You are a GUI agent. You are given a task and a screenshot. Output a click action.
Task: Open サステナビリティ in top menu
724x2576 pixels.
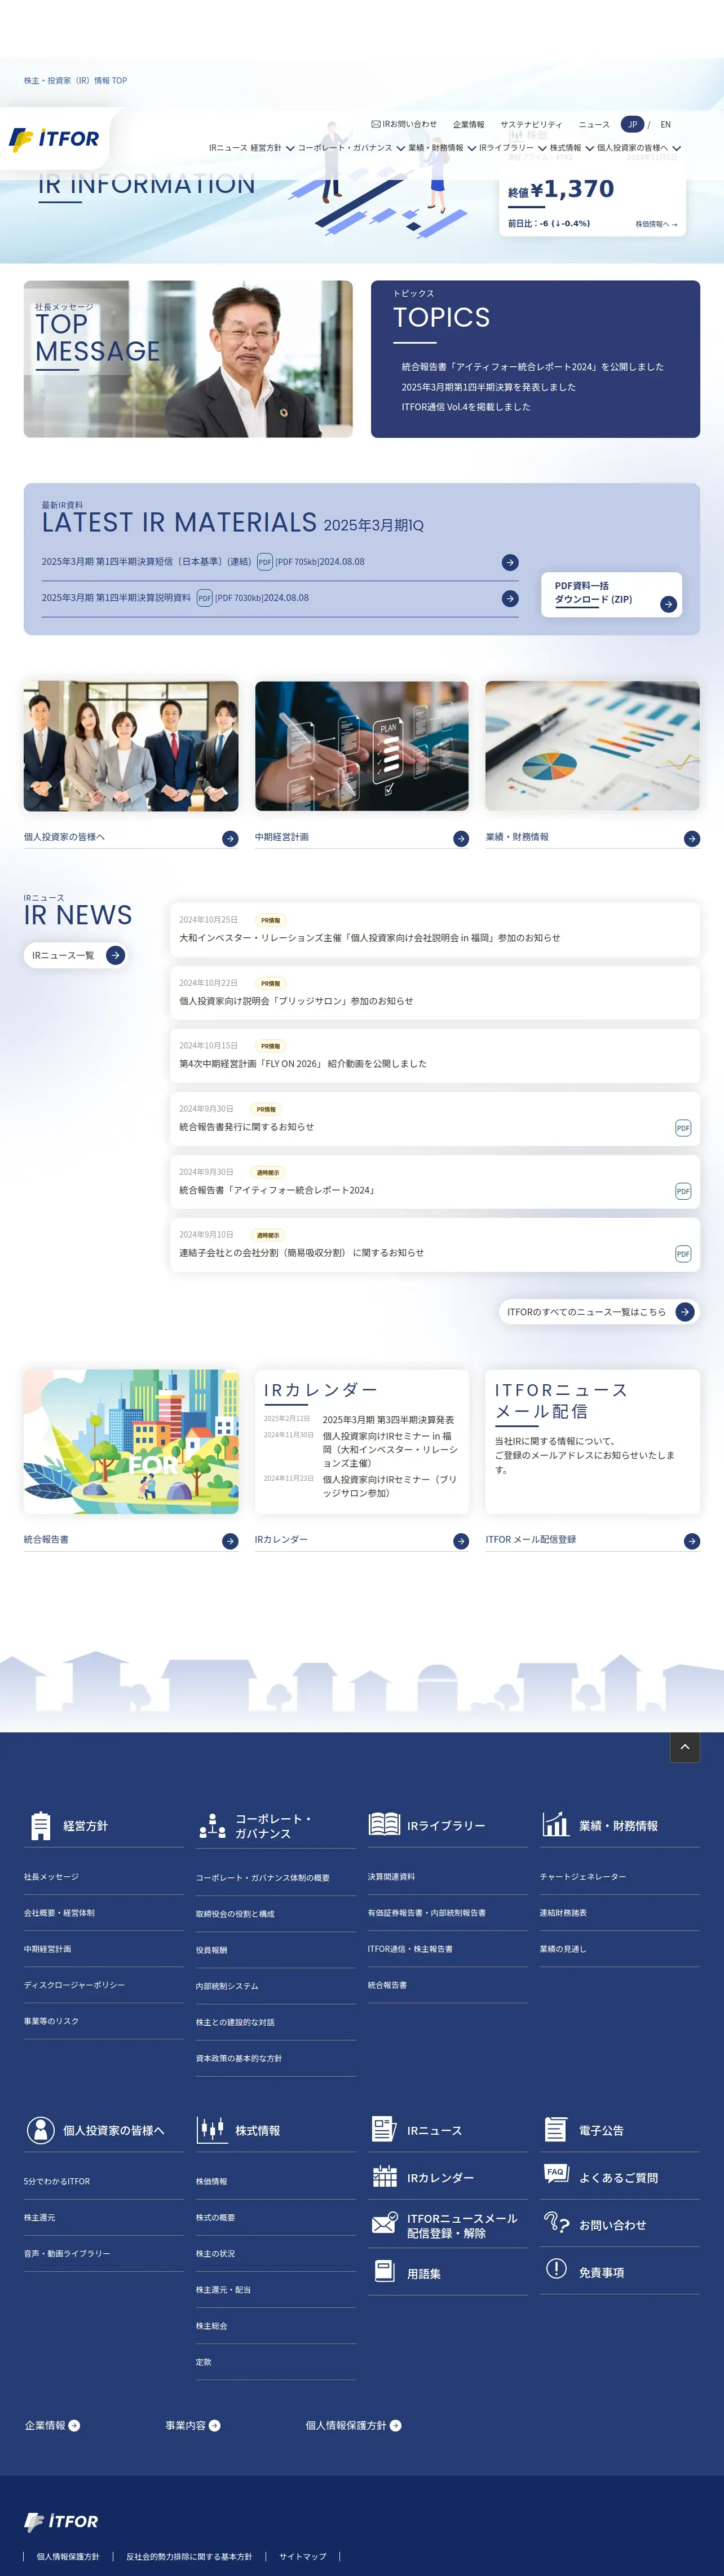(x=531, y=125)
